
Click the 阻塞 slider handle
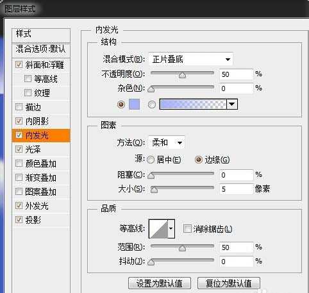click(x=151, y=176)
